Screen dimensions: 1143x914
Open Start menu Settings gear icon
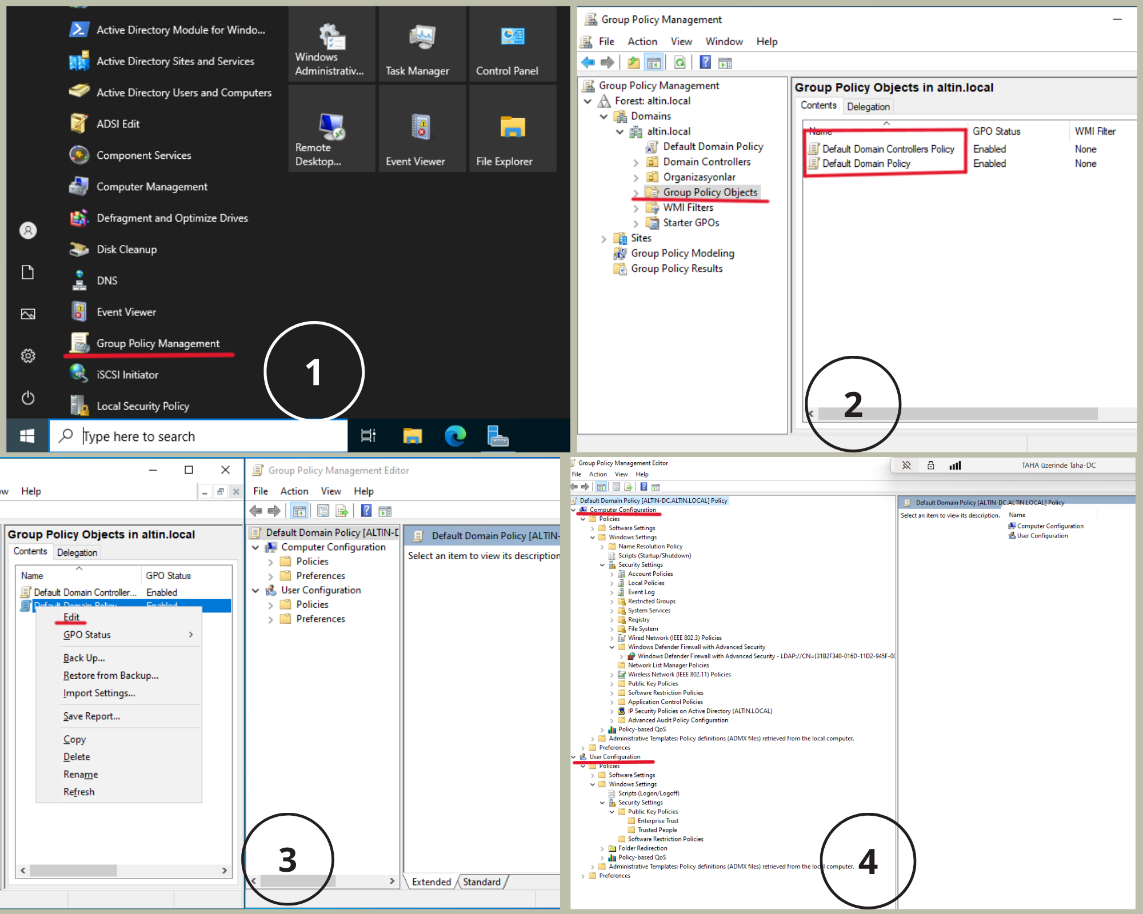pyautogui.click(x=28, y=356)
